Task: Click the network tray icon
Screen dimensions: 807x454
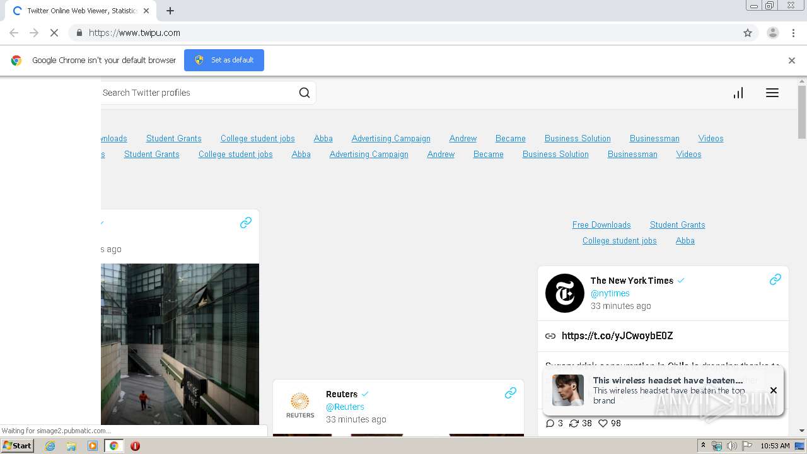Action: (717, 446)
